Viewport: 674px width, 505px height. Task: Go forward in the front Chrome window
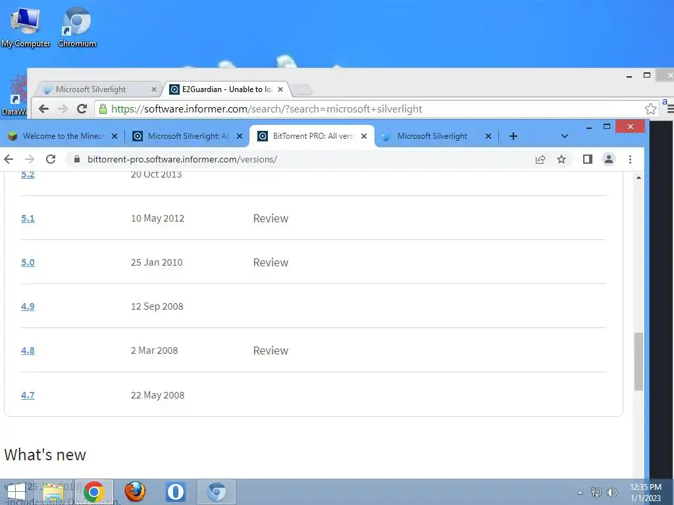click(29, 159)
